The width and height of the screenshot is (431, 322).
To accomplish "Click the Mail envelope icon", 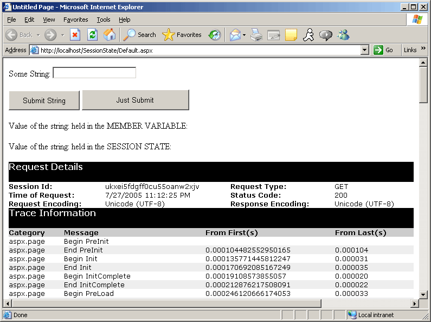I will click(x=235, y=35).
